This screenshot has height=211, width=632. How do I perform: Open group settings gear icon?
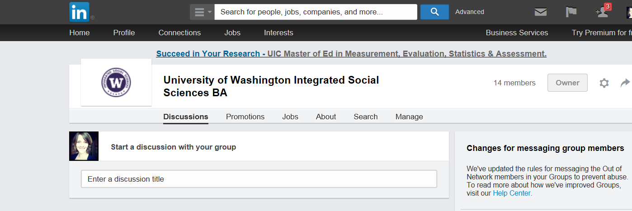pos(604,83)
